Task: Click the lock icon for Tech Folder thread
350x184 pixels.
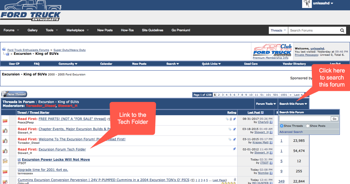Action: tap(5, 151)
